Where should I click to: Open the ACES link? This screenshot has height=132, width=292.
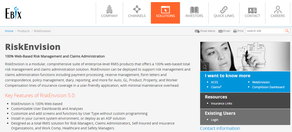pyautogui.click(x=214, y=82)
